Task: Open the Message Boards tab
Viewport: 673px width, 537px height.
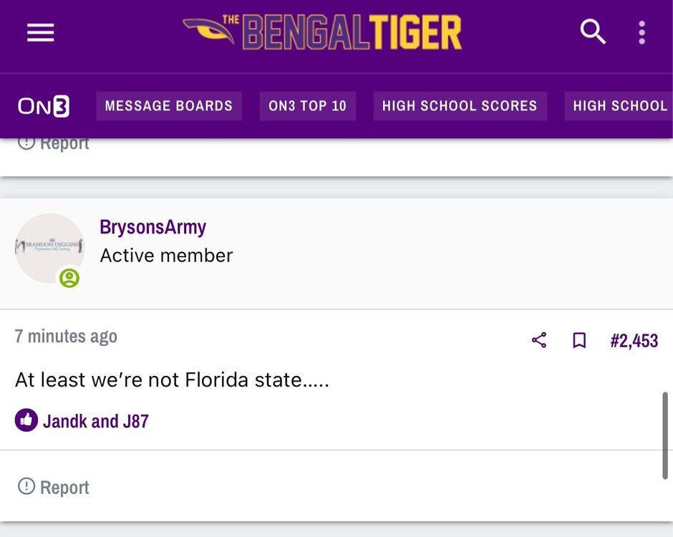Action: tap(169, 106)
